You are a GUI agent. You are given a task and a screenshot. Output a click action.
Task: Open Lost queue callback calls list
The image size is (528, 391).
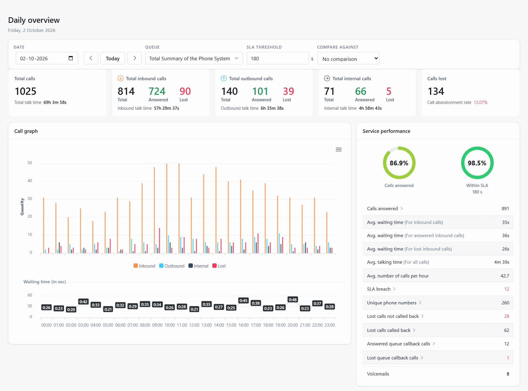(438, 358)
